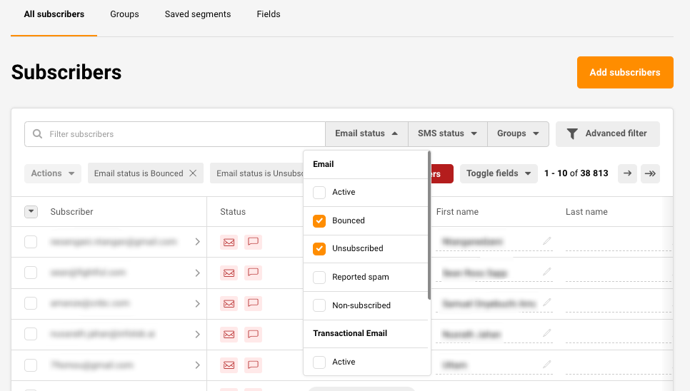
Task: Remove the Email status is Bounced filter
Action: [x=193, y=173]
